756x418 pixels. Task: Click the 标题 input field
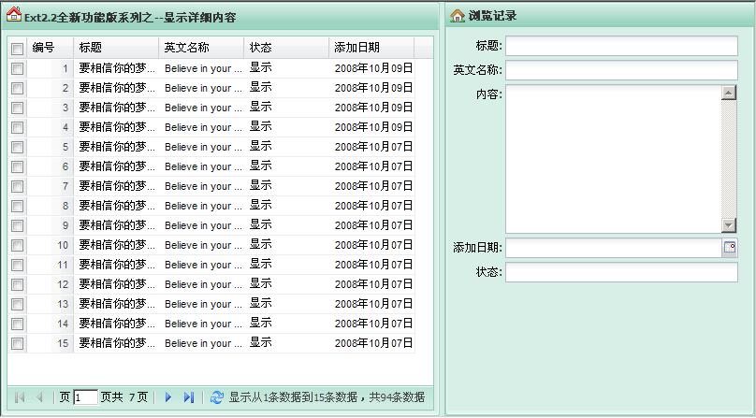tap(621, 46)
